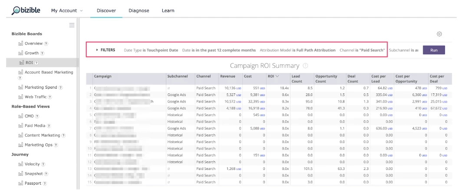Click help icon next to Marketing Ops

click(56, 145)
